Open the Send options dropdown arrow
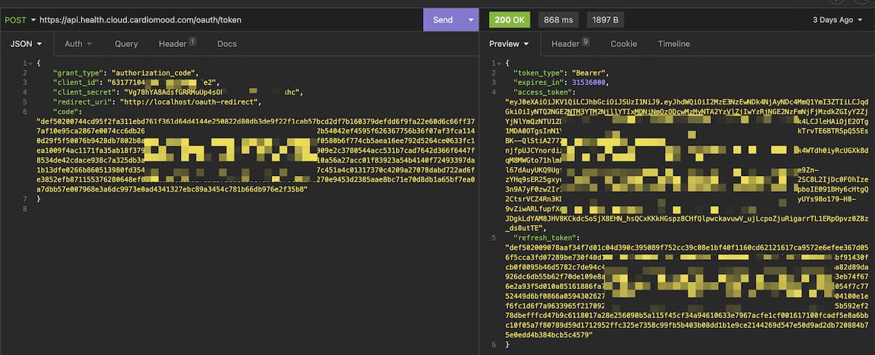Screen dimensions: 875x355 (470, 20)
